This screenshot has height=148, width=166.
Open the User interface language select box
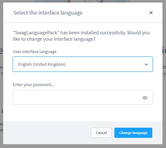coord(83,64)
